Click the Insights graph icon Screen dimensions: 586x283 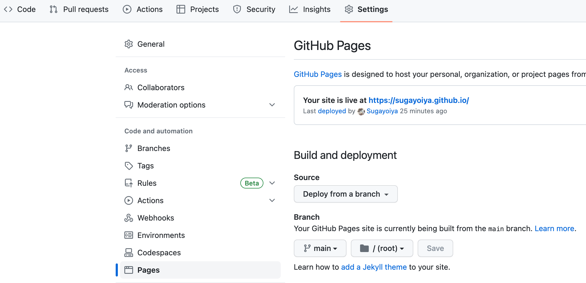(x=294, y=9)
